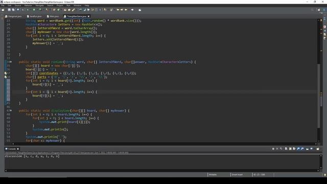Remove all terminated launches in Console
The height and width of the screenshot is (184, 327).
tap(281, 149)
